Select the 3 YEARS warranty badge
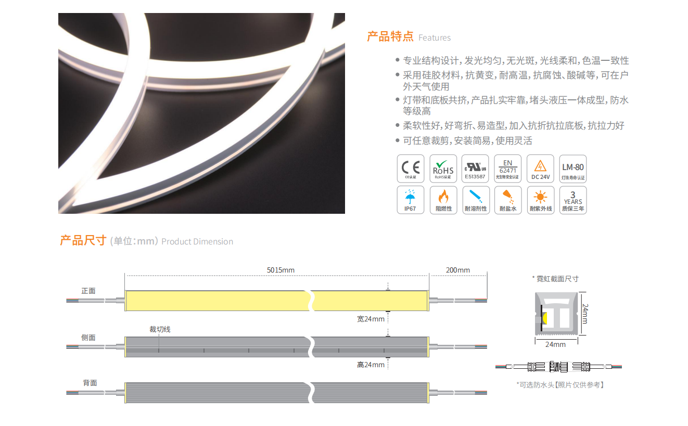 tap(572, 200)
